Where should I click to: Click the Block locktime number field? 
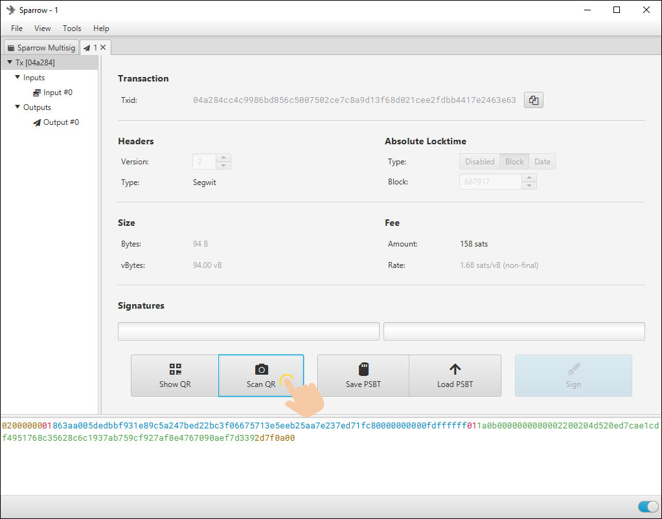pos(490,182)
